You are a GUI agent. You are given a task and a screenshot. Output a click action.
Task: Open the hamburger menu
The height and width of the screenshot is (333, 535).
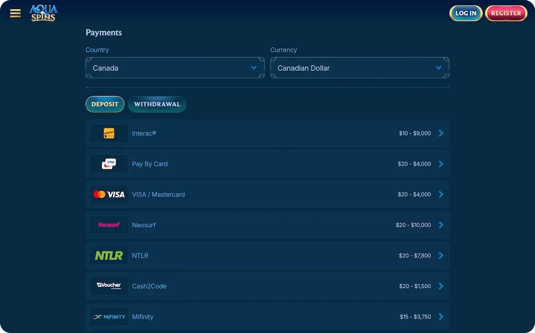16,13
